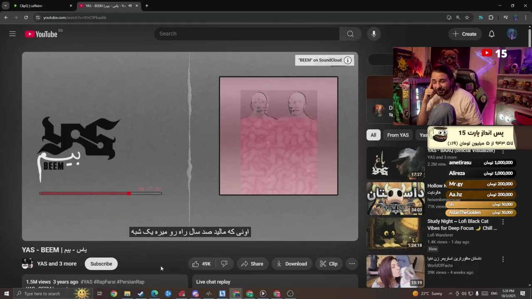This screenshot has height=299, width=532.
Task: Open the Windows notification center
Action: point(523,294)
